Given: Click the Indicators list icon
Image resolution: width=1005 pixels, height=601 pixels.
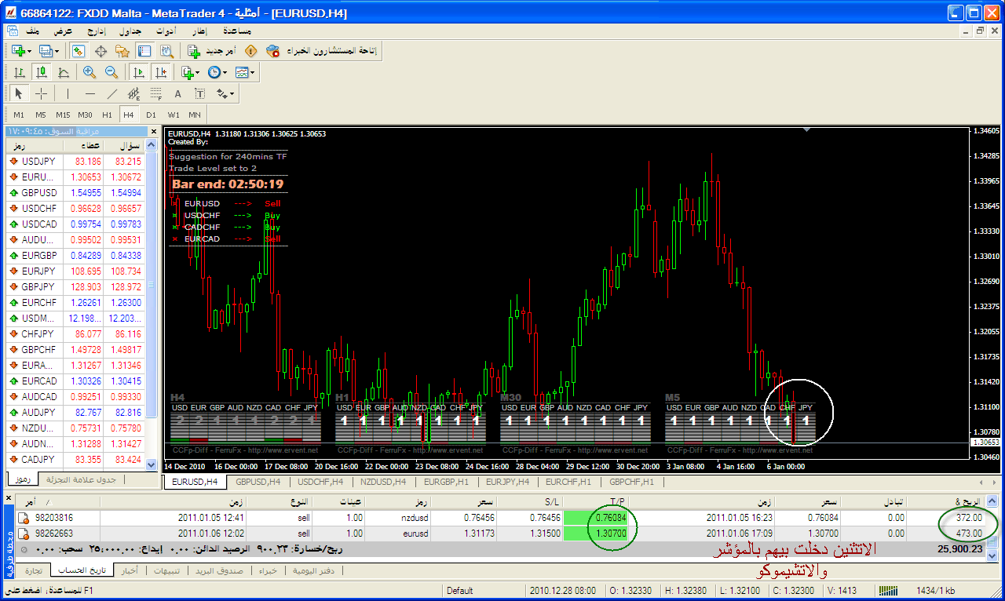Looking at the screenshot, I should [187, 72].
